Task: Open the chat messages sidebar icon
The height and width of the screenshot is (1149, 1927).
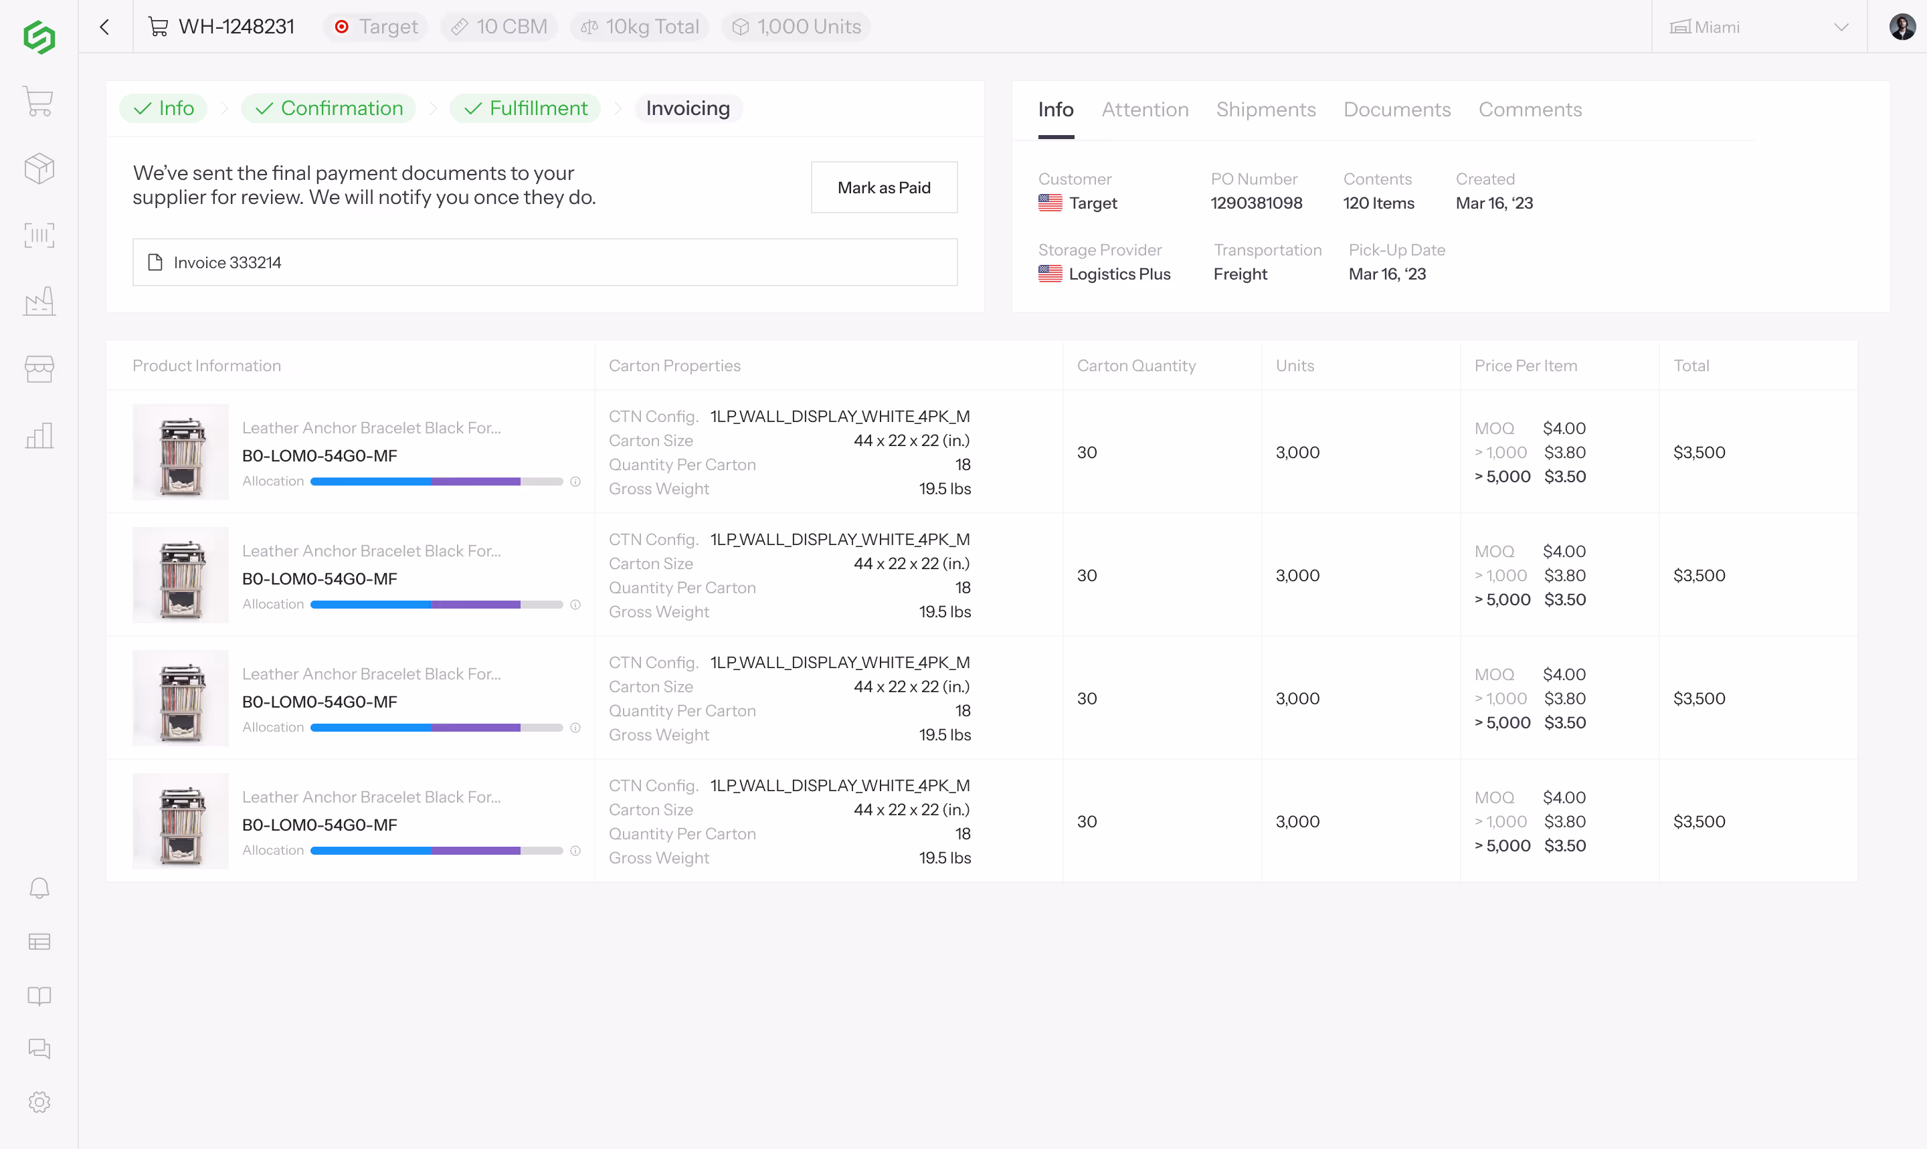Action: click(39, 1049)
